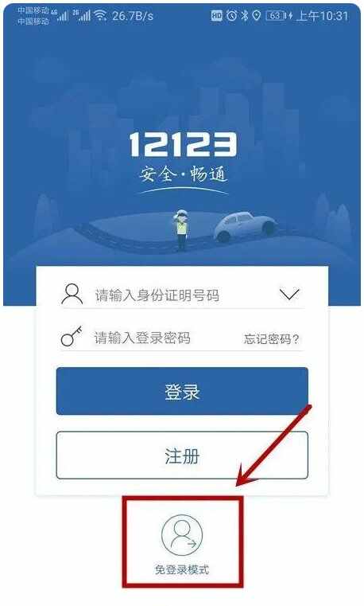Viewport: 364px width, 606px height.
Task: Tap the location pin status icon
Action: tap(256, 15)
